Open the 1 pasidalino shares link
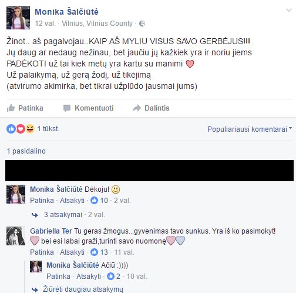The image size is (296, 293). (26, 151)
